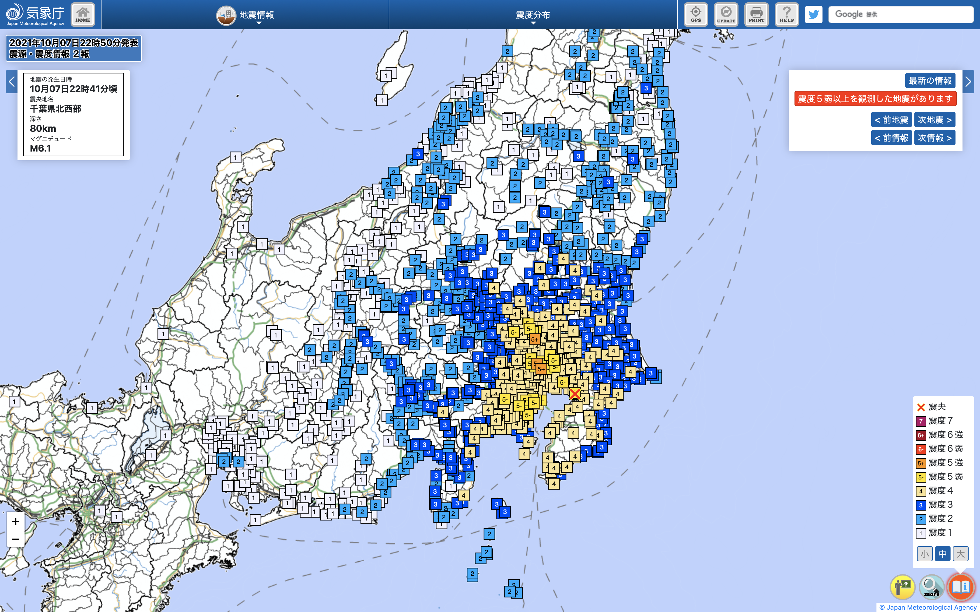Screen dimensions: 980x612
Task: Click the Twitter bird icon
Action: point(813,15)
